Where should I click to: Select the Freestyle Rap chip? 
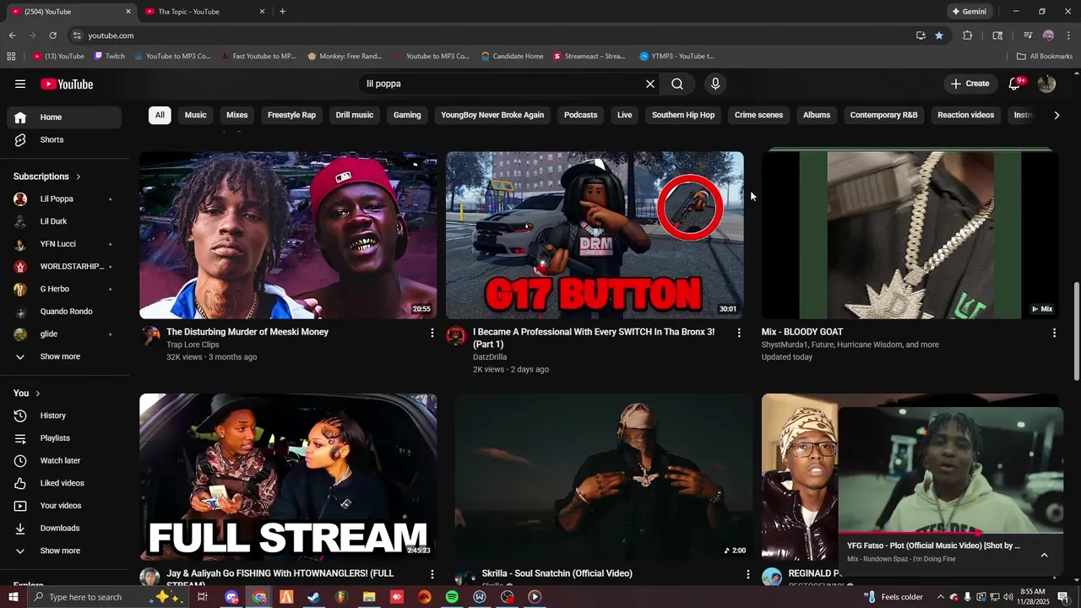[x=291, y=115]
